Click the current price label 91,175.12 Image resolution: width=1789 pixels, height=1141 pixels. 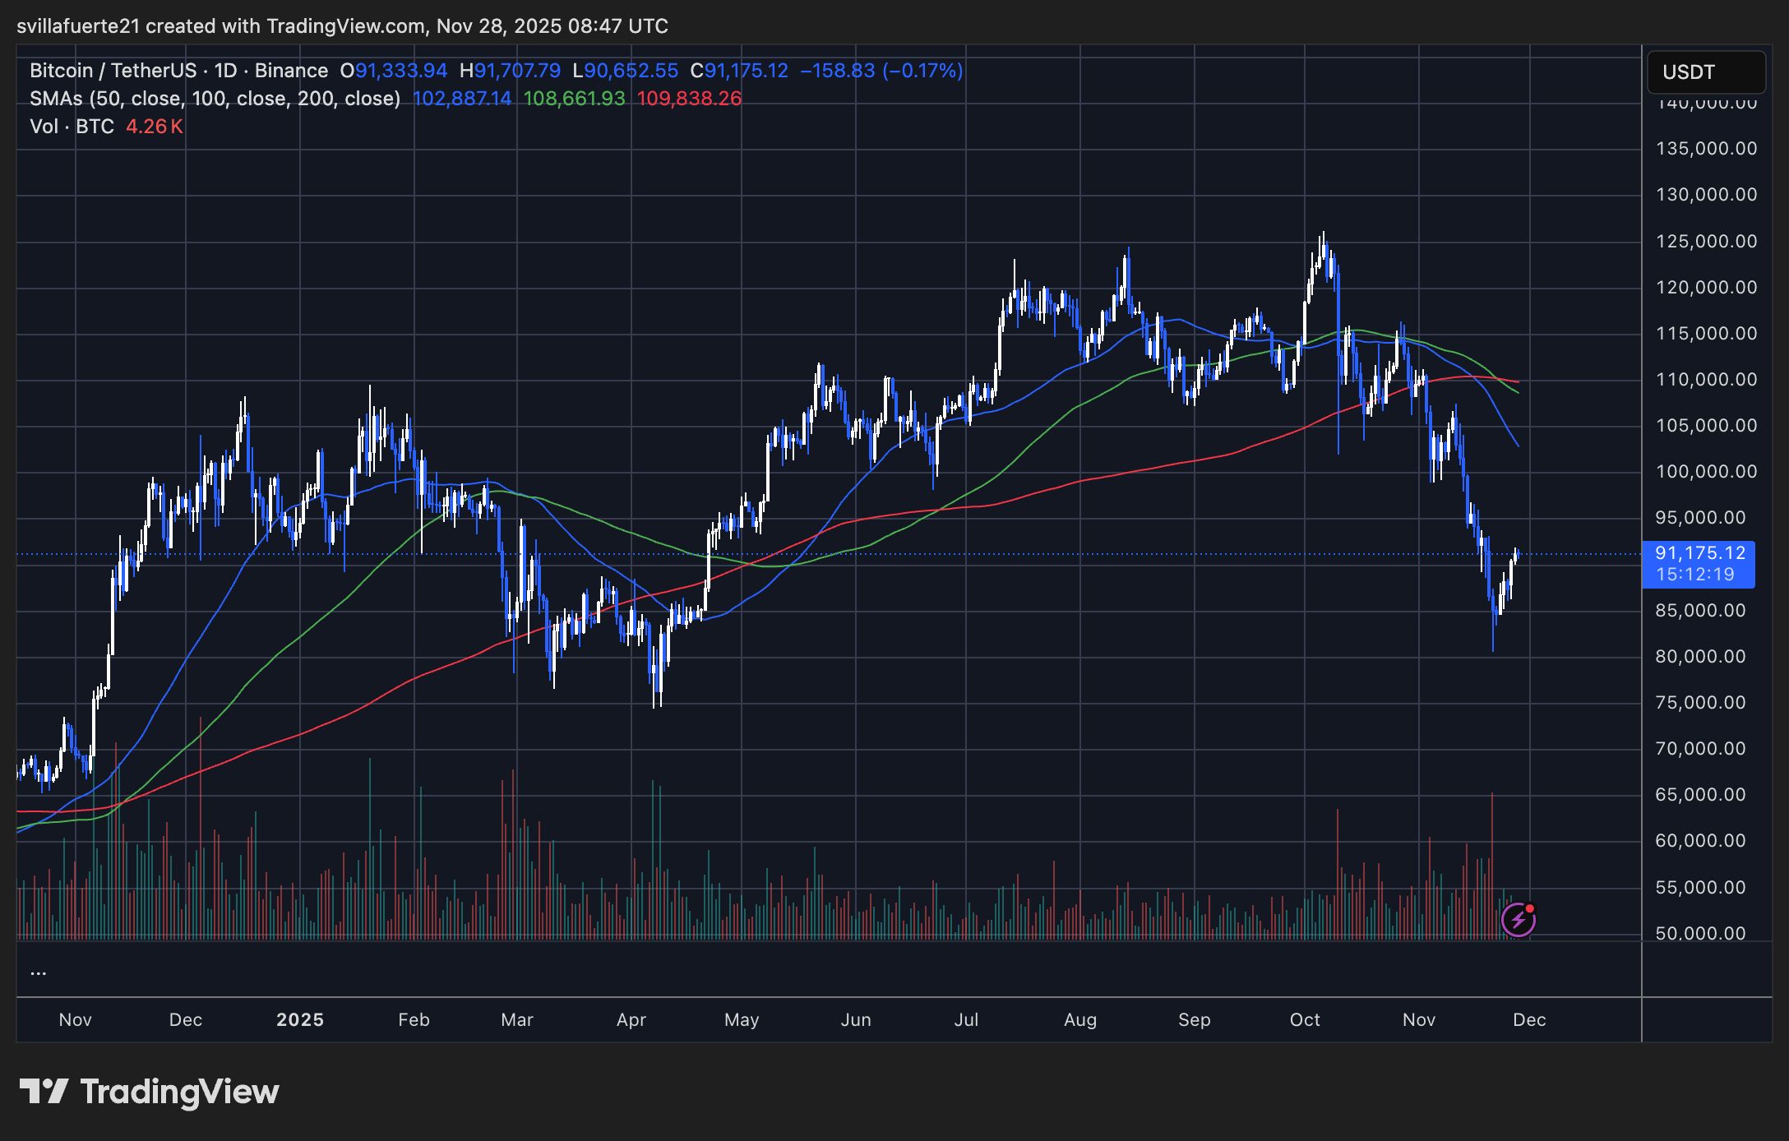(1698, 553)
